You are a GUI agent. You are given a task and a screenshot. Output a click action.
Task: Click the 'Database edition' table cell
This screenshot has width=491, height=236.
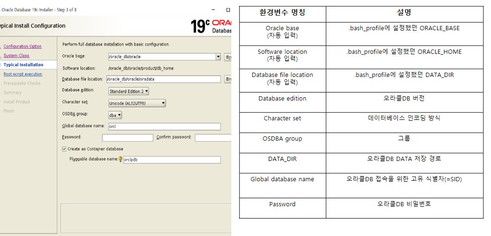(x=282, y=102)
